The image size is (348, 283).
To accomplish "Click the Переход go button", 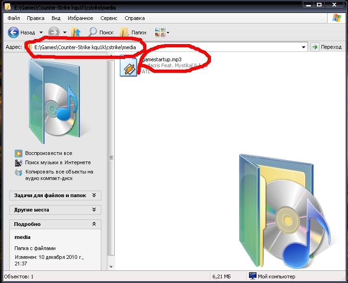I will [327, 47].
